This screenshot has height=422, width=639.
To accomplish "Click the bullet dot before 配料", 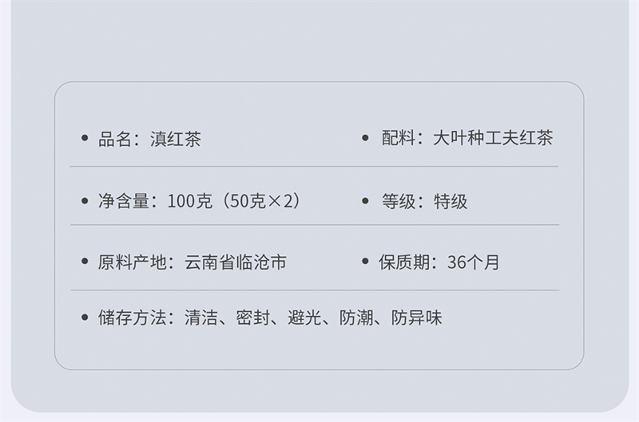I will (x=366, y=139).
